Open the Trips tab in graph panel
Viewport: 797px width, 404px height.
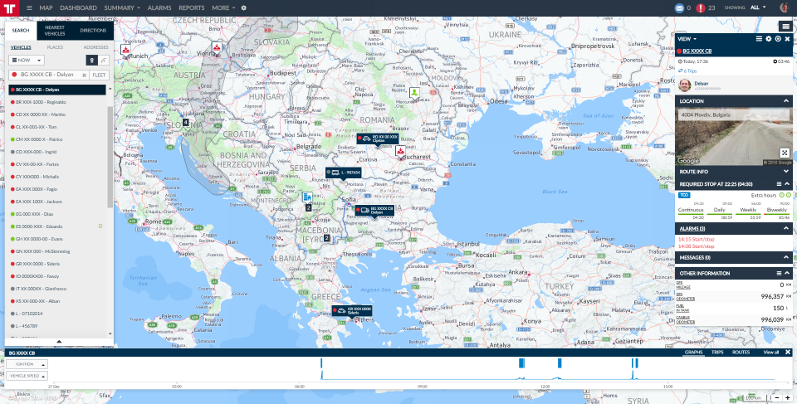click(718, 353)
